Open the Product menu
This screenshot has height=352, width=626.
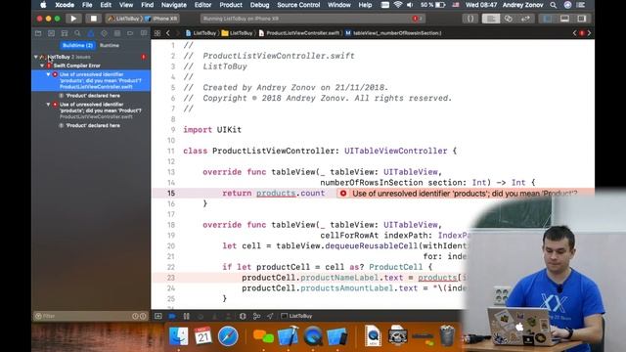pos(231,5)
